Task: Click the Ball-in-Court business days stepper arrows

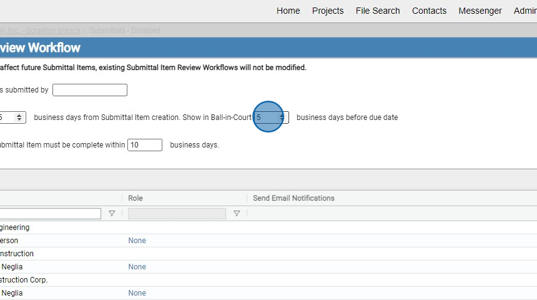Action: 282,117
